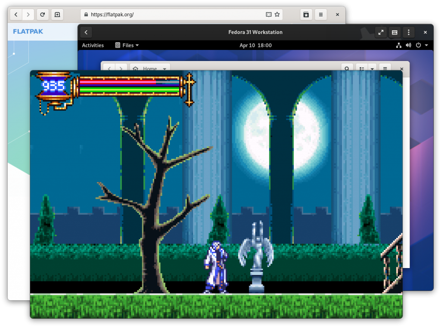Go forward in the web browser

pyautogui.click(x=28, y=15)
